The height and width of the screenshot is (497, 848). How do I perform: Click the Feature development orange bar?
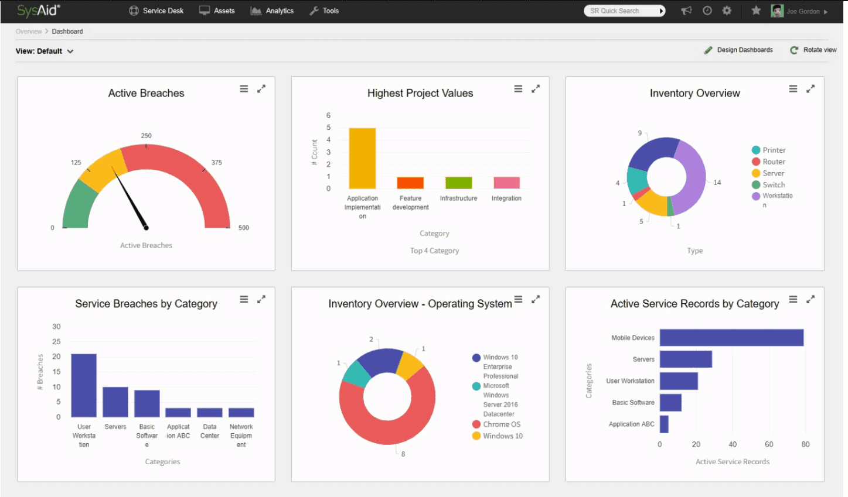410,183
